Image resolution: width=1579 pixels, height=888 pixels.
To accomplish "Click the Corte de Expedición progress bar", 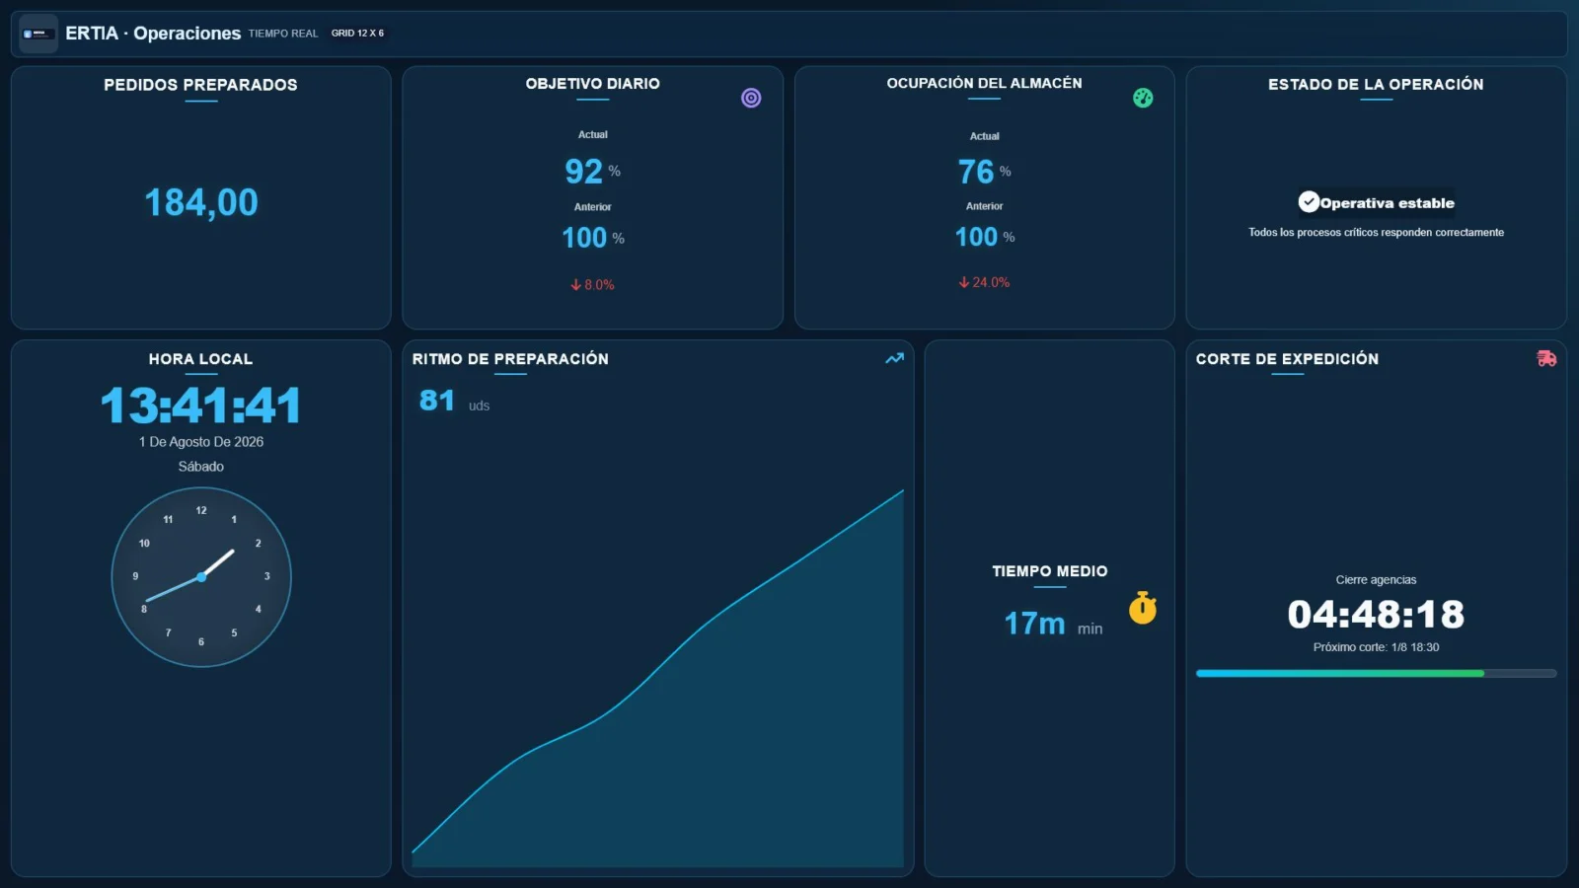I will (x=1376, y=673).
